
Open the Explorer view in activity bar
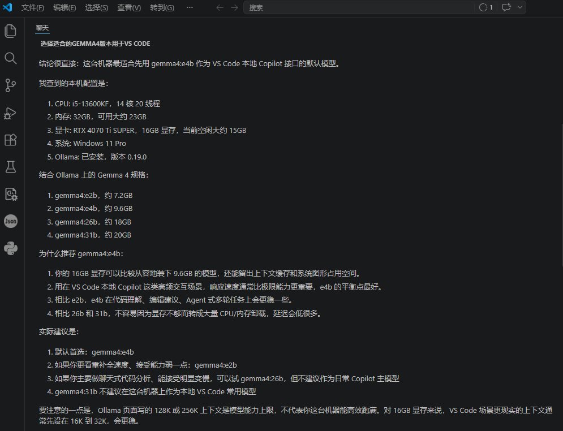click(10, 31)
